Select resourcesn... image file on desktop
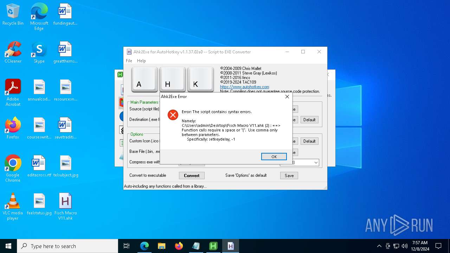450x253 pixels. (x=65, y=91)
